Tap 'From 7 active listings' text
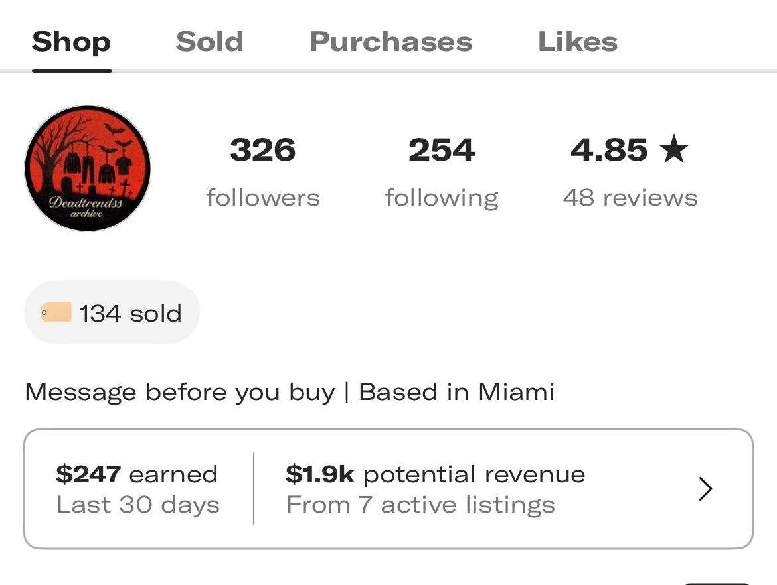Image resolution: width=777 pixels, height=585 pixels. (420, 505)
